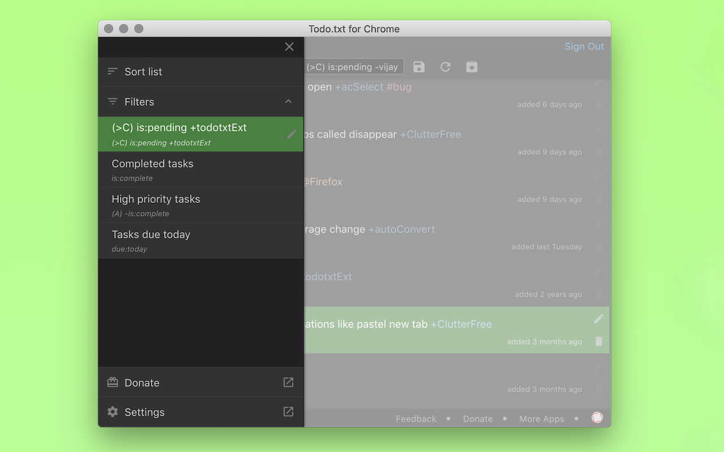724x452 pixels.
Task: Open Settings from the side drawer
Action: click(201, 412)
